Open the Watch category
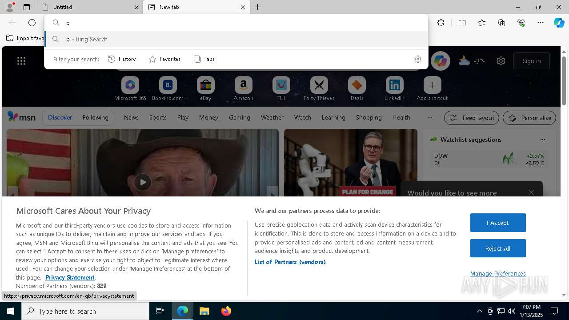Image resolution: width=569 pixels, height=320 pixels. click(303, 117)
